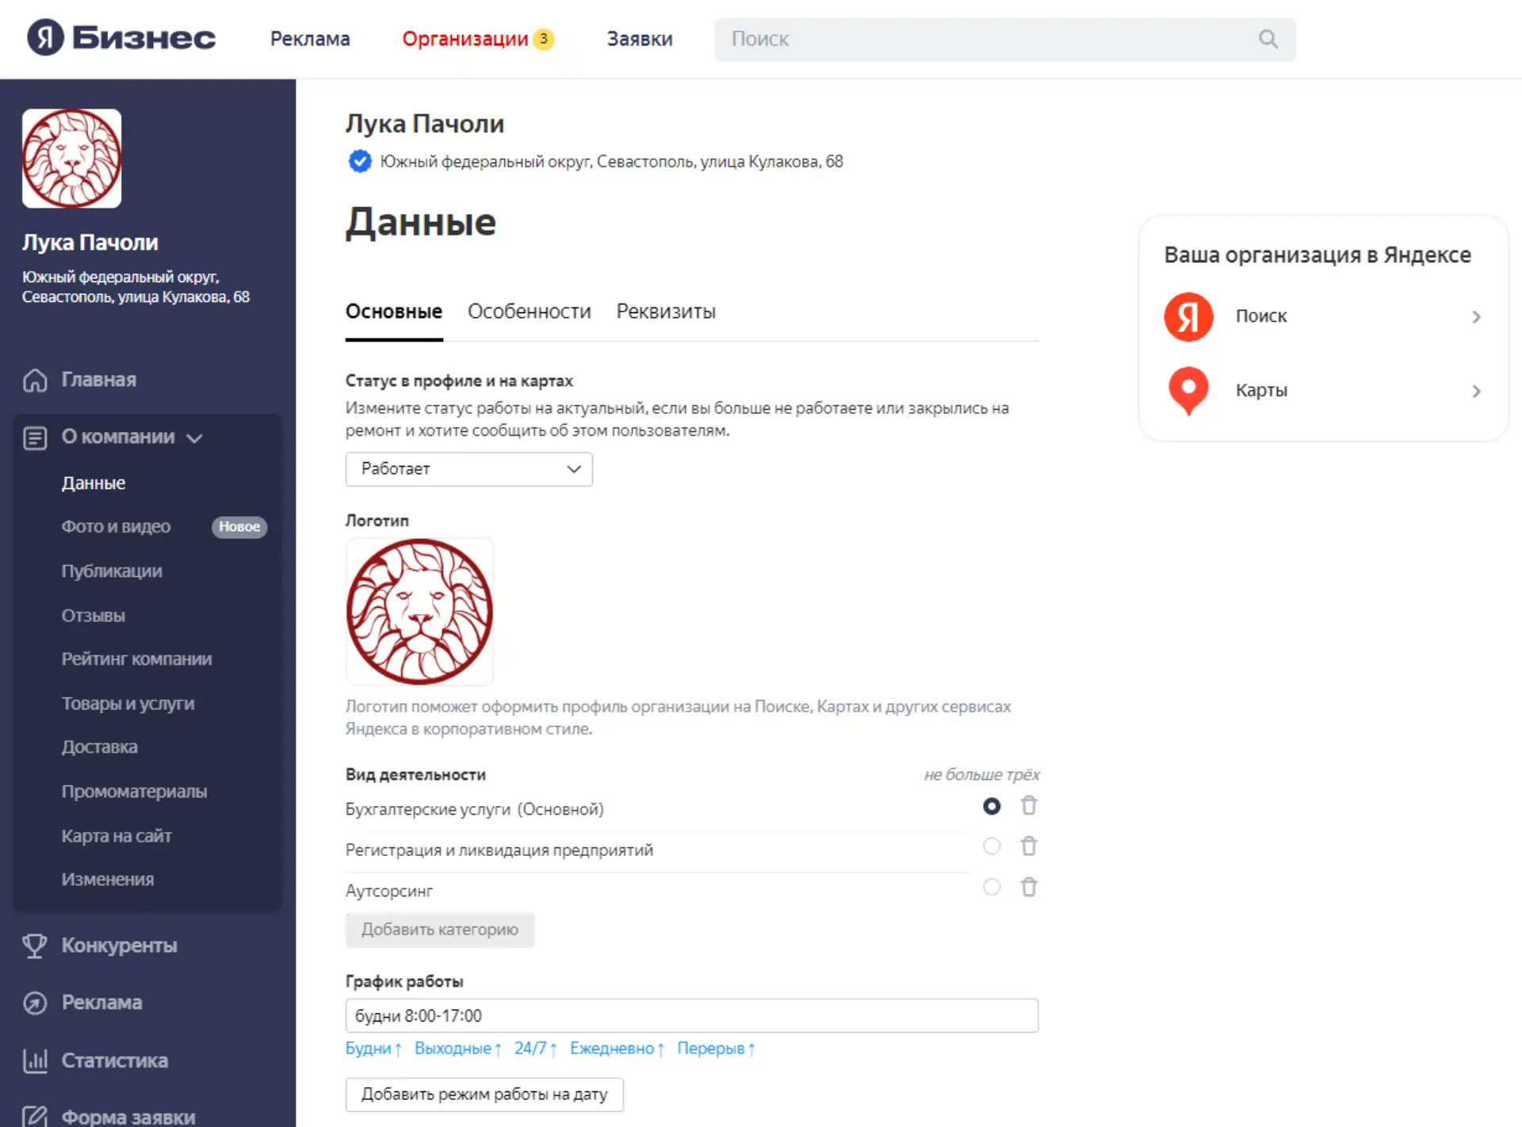The width and height of the screenshot is (1522, 1127).
Task: Click the Форма заявки edit icon
Action: 35,1116
